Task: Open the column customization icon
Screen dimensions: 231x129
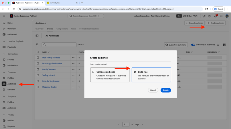Action: (x=224, y=45)
